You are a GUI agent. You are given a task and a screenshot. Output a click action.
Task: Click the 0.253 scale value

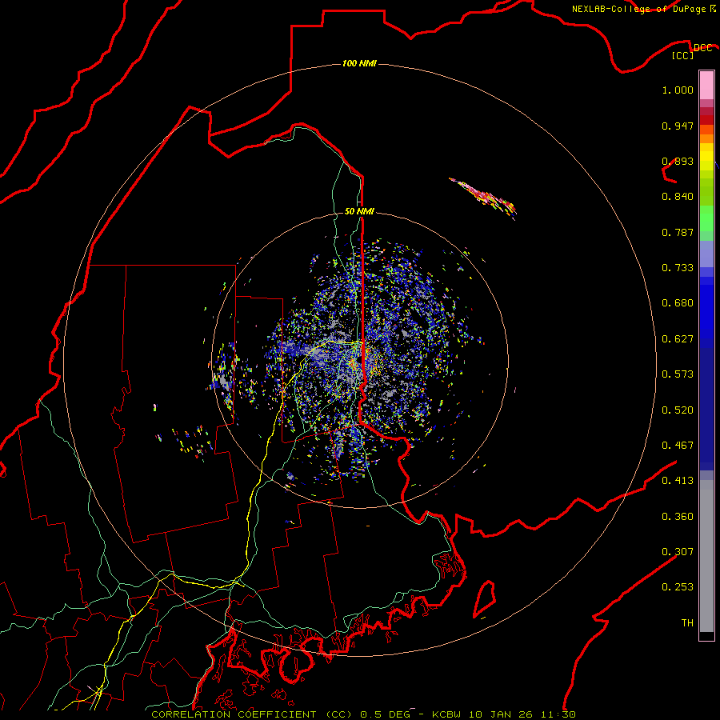[678, 587]
